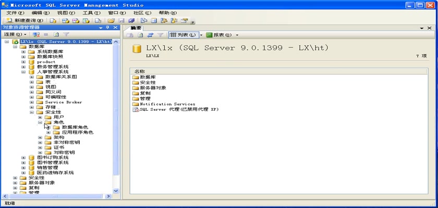This screenshot has height=208, width=438.
Task: Open the 文件(F) menu
Action: [15, 13]
